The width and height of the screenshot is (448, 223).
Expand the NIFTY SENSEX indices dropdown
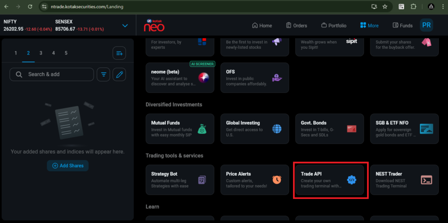point(125,26)
